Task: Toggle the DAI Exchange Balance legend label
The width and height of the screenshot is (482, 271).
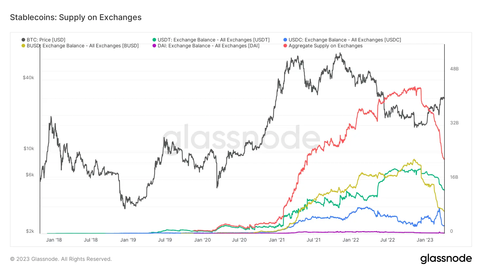Action: pos(208,46)
